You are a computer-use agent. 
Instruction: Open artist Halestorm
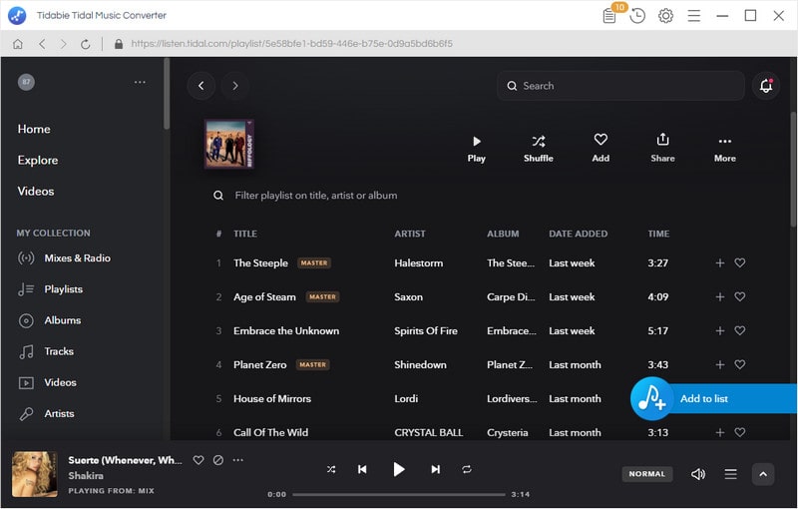click(418, 263)
